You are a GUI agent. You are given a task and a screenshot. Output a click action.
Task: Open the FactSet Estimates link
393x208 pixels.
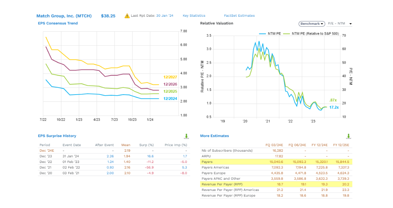(239, 16)
